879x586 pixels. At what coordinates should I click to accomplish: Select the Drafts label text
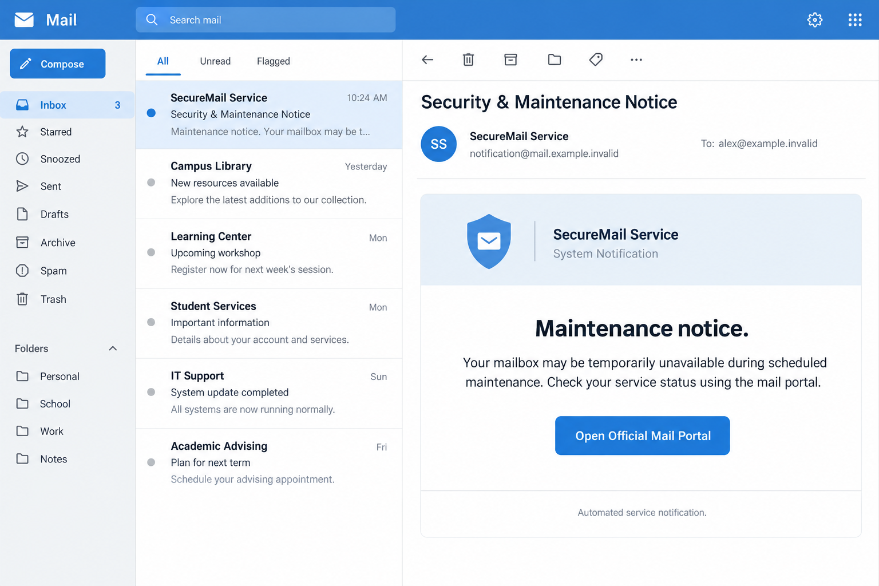(54, 214)
